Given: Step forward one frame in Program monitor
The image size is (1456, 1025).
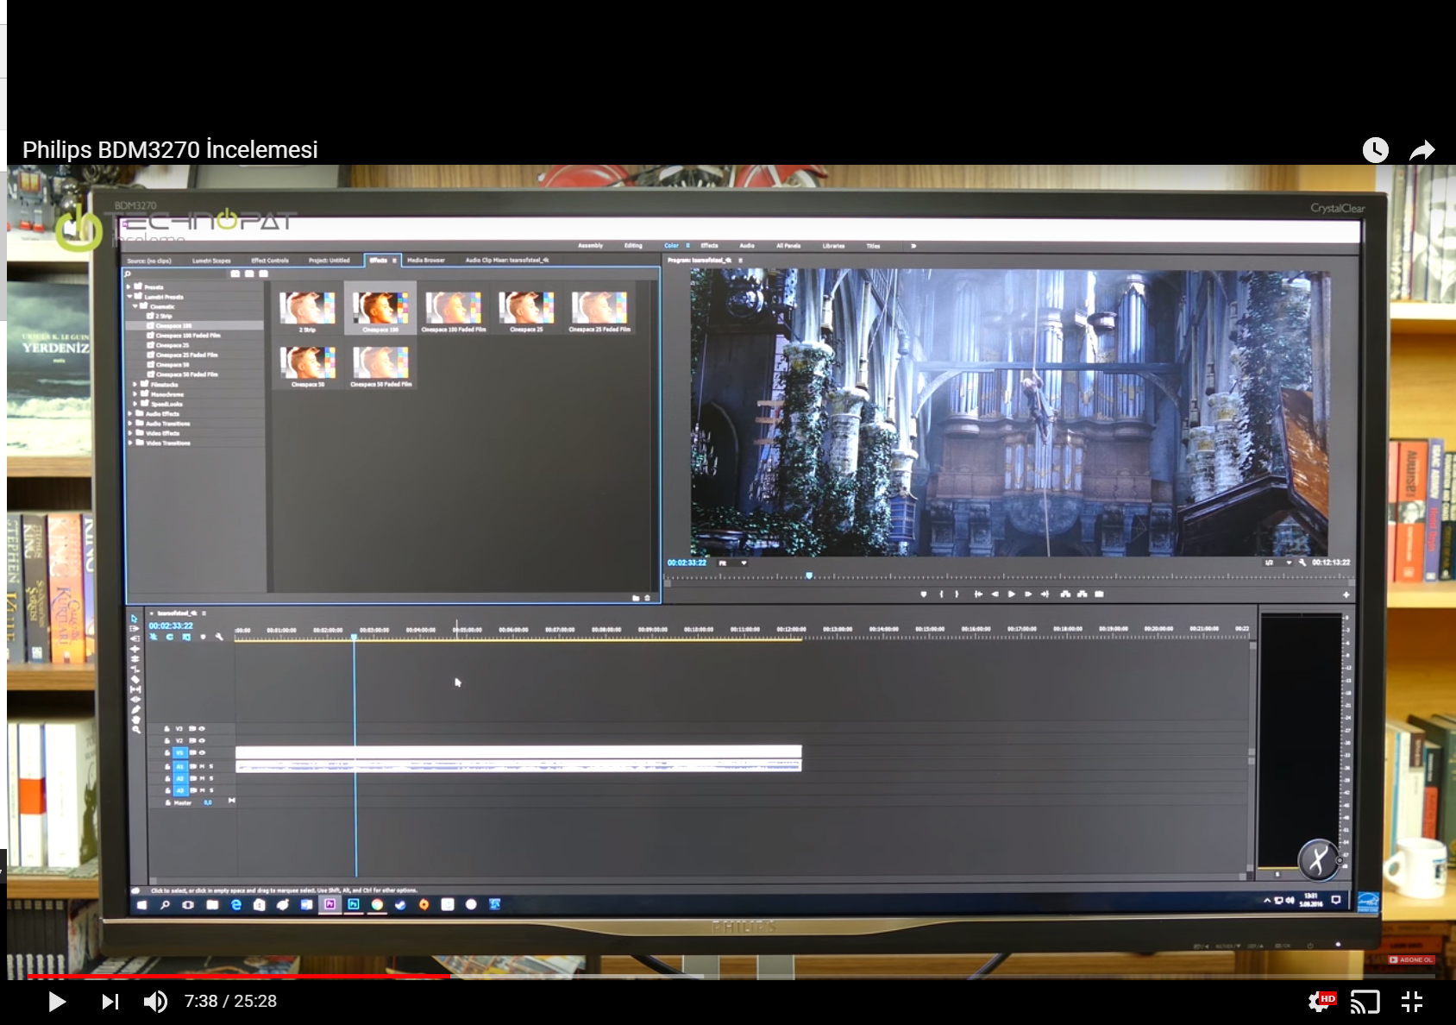Looking at the screenshot, I should pyautogui.click(x=1028, y=594).
